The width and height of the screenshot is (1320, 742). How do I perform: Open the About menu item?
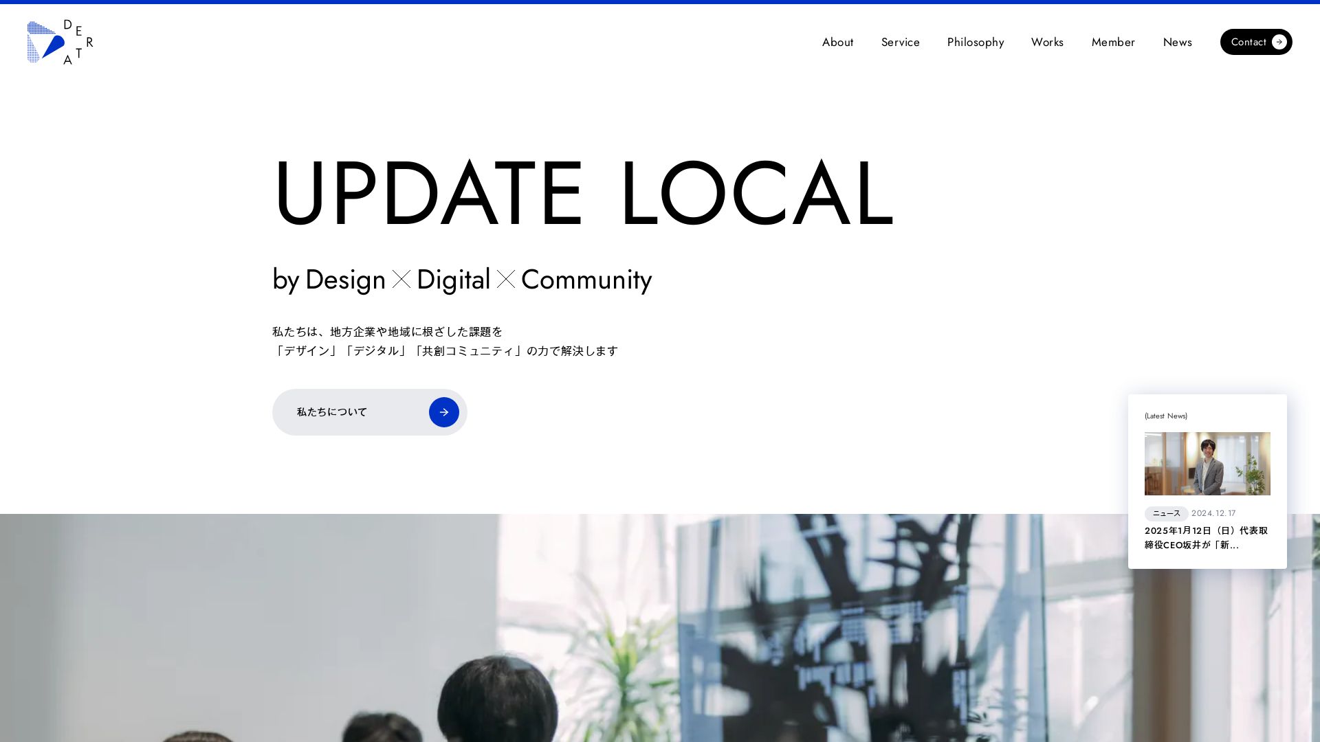(837, 42)
